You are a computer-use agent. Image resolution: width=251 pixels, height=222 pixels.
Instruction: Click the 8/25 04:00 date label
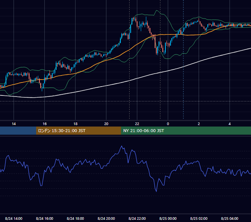tap(230, 218)
